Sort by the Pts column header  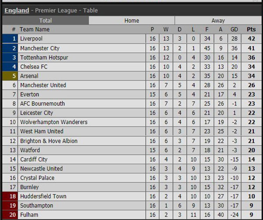coord(251,29)
